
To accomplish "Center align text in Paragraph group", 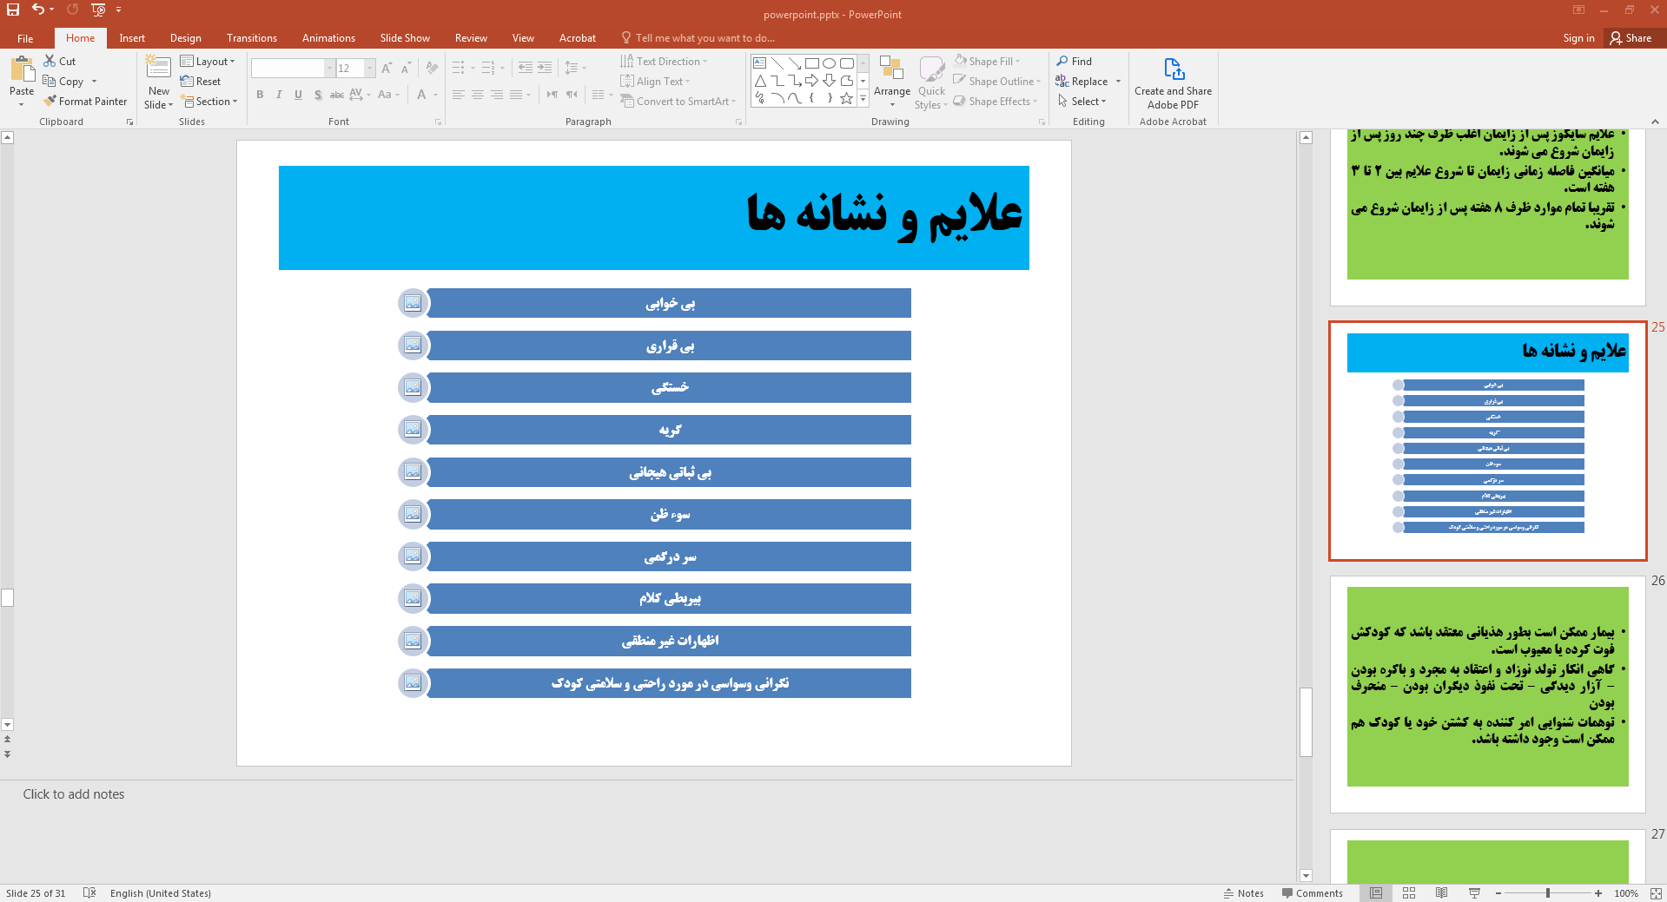I will pos(478,95).
